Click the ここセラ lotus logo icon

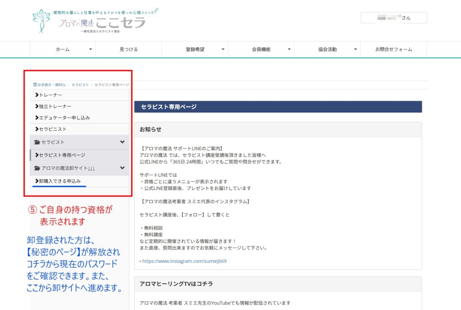[x=41, y=21]
